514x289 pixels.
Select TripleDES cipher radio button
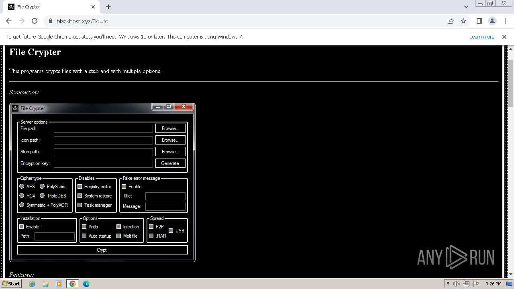(x=42, y=195)
